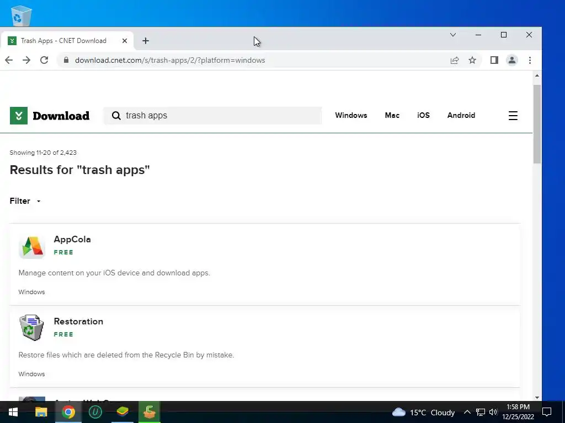Open the Restoration result title
The image size is (565, 423).
tap(78, 321)
